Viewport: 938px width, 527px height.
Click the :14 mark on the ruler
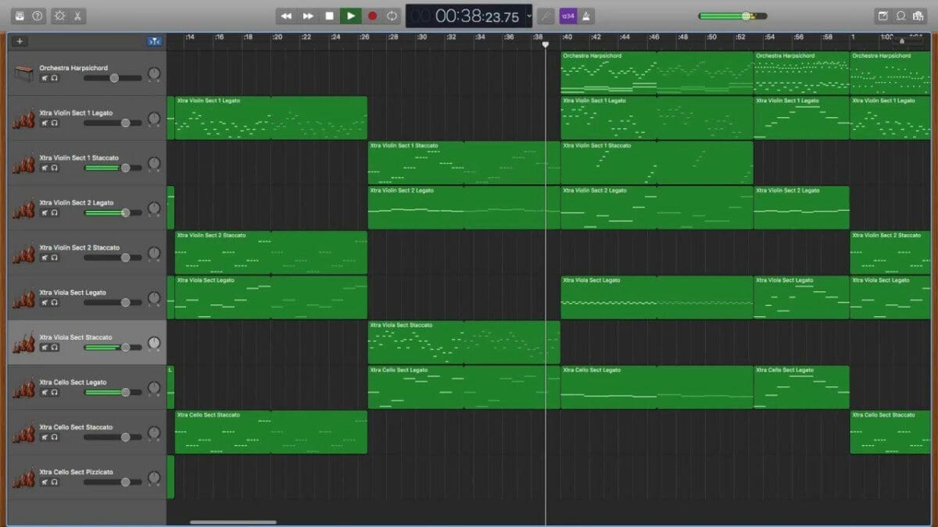pos(192,37)
